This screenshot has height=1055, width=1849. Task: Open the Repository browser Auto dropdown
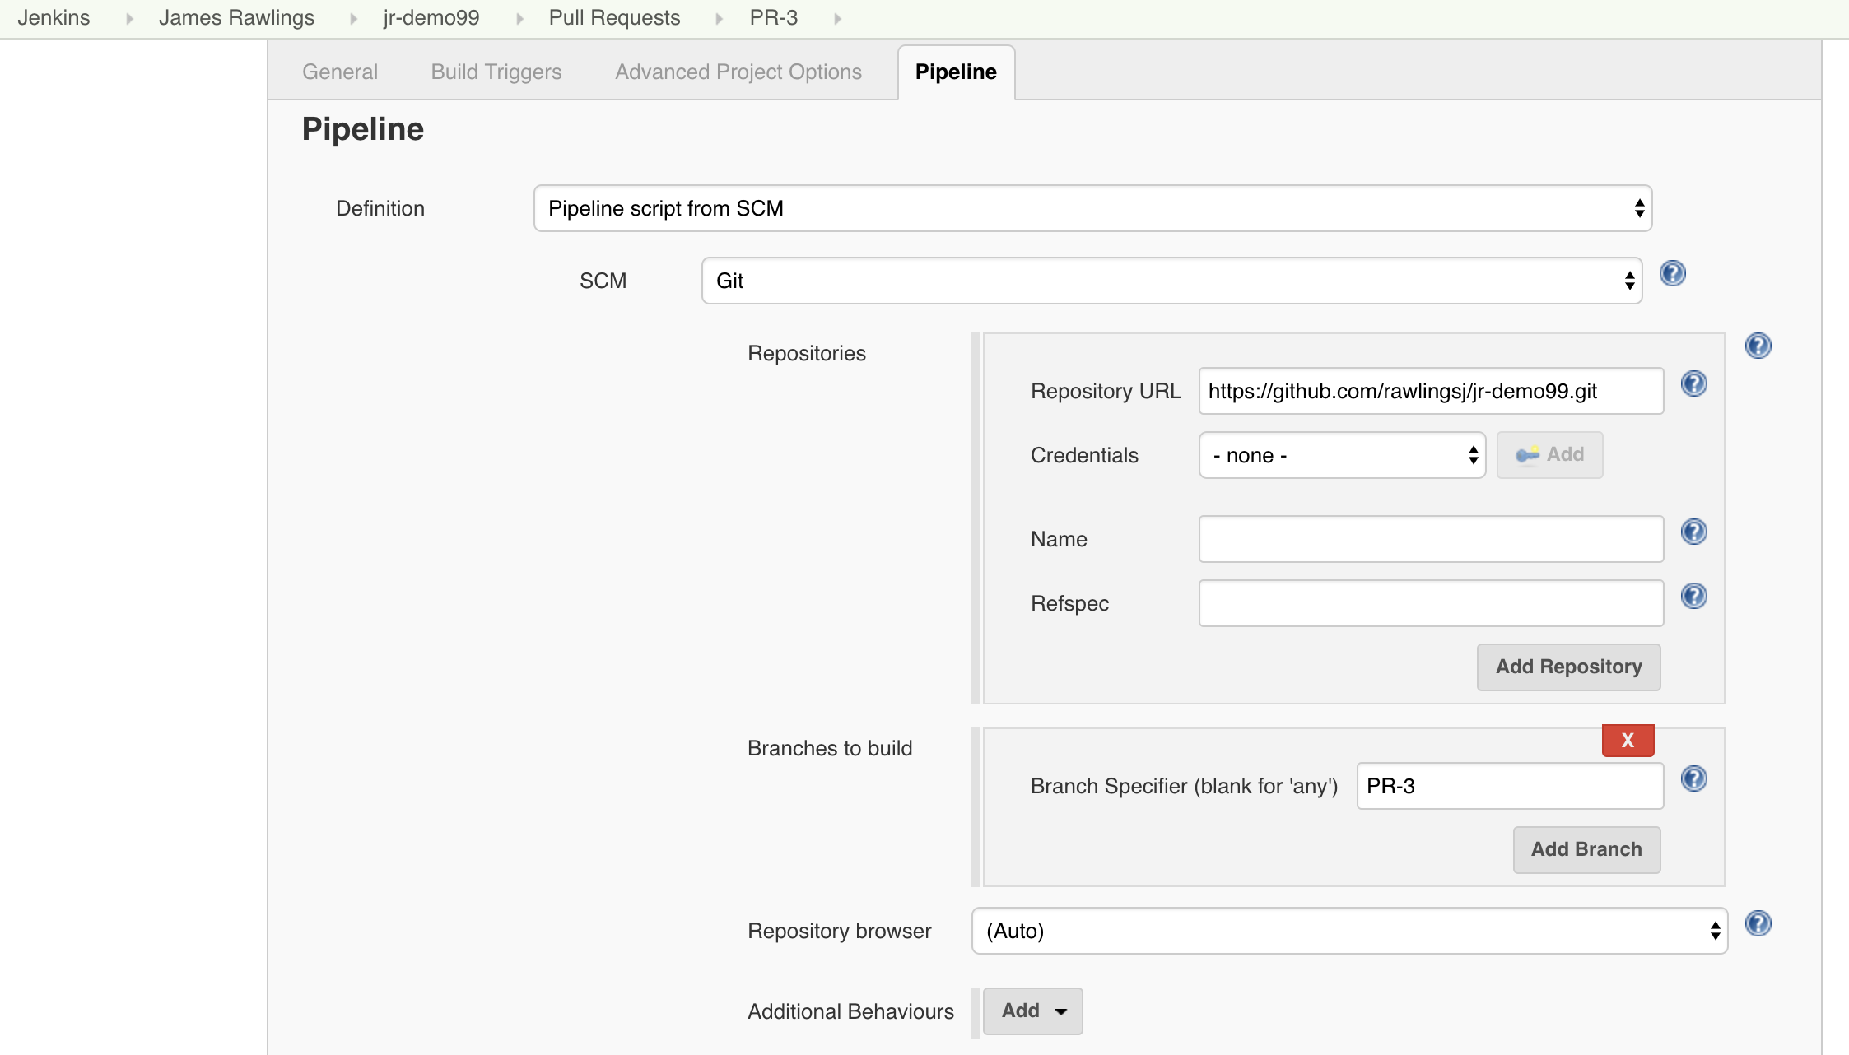pyautogui.click(x=1348, y=931)
